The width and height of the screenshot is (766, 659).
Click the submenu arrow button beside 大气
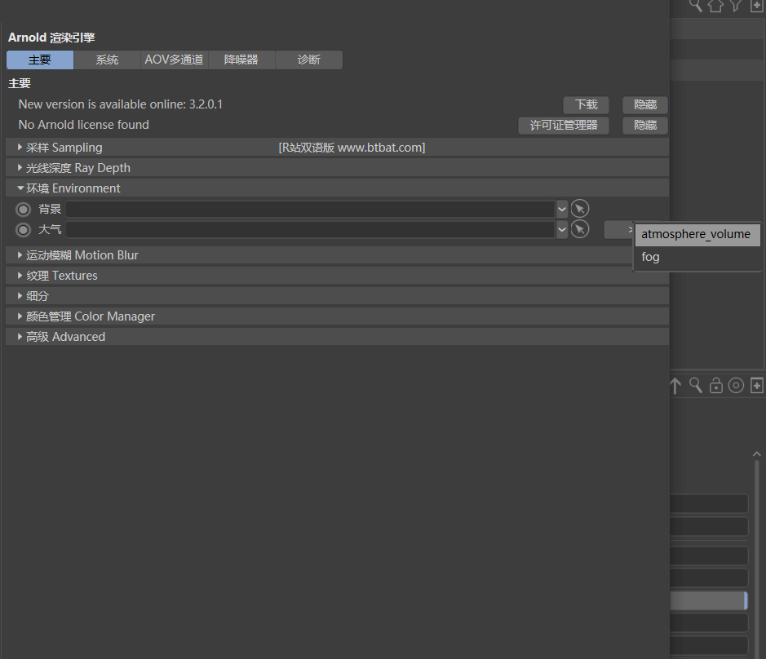point(618,230)
